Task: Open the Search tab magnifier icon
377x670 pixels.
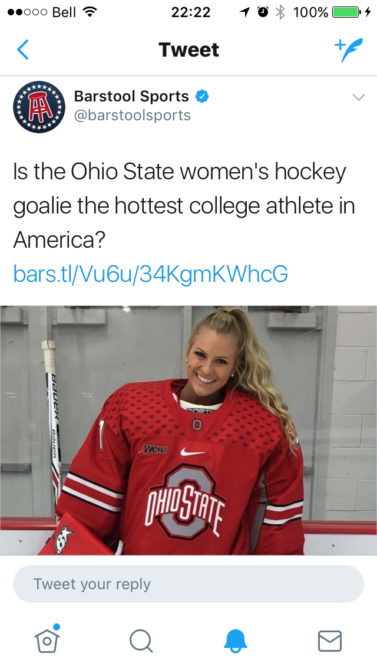Action: 141,641
